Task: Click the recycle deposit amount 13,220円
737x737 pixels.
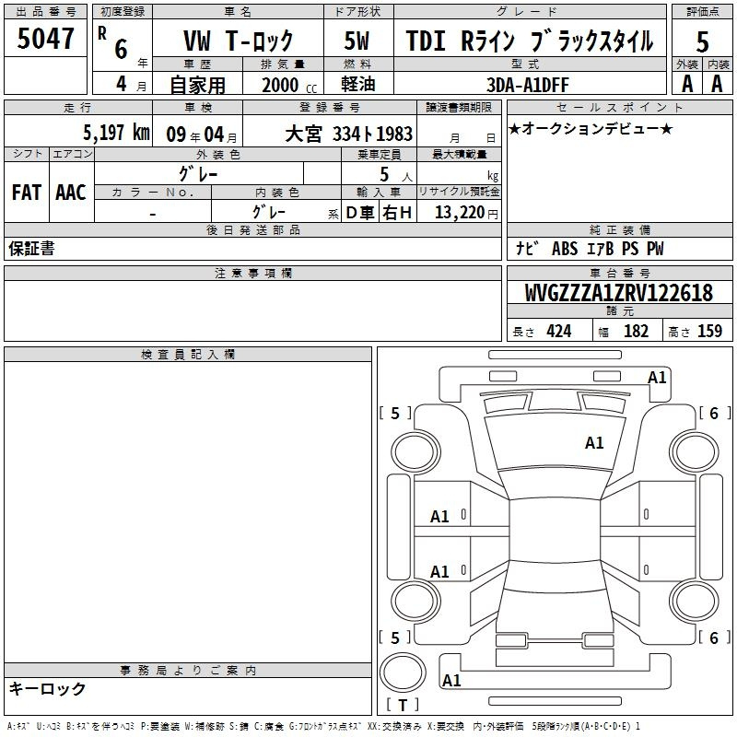Action: pos(460,213)
